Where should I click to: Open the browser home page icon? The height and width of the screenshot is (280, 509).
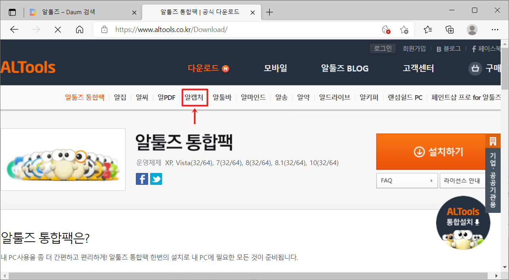(x=80, y=30)
